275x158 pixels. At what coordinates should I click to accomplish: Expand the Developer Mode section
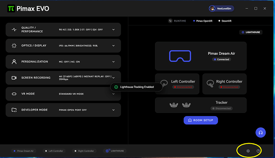114,110
